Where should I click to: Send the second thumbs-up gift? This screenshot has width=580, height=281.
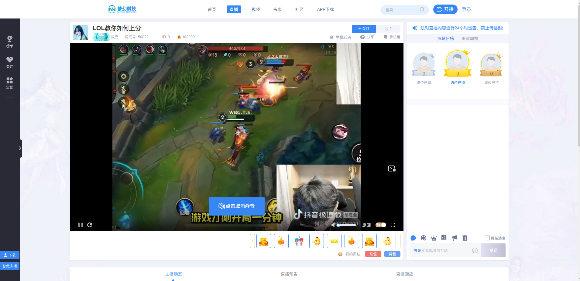(x=352, y=241)
